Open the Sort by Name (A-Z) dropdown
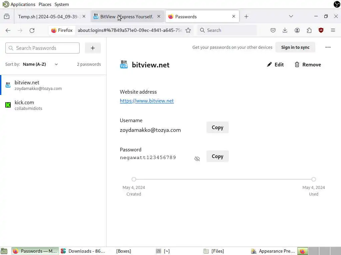The image size is (341, 255). tap(40, 64)
